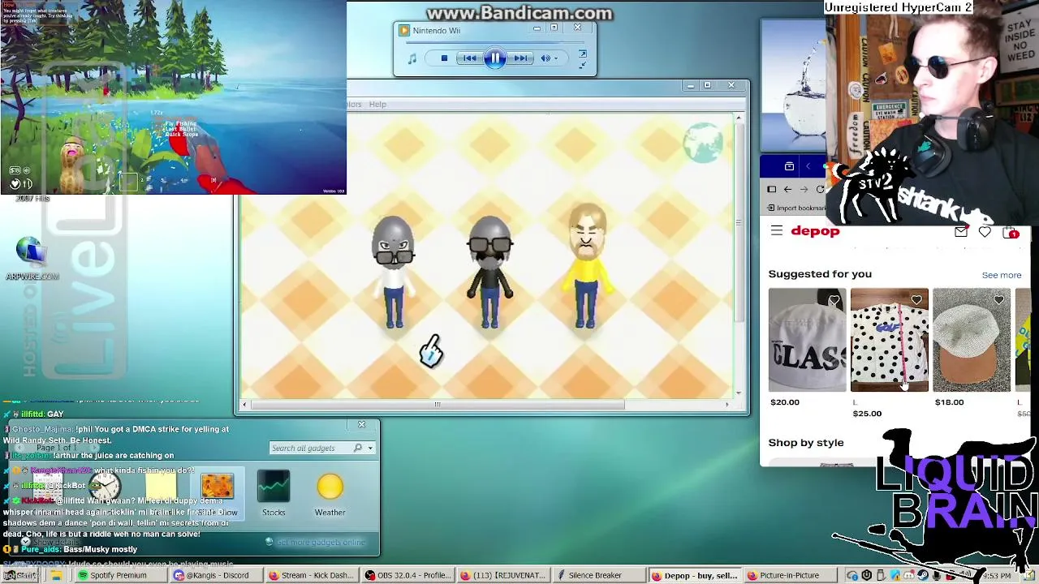Expand the gadget search options arrow
1039x584 pixels.
370,448
